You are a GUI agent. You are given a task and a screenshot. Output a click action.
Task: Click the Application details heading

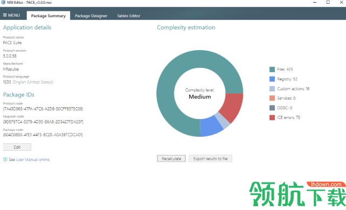tap(27, 27)
